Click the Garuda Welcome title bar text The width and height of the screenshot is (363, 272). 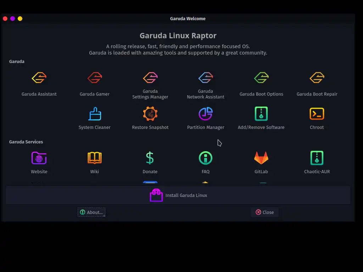(x=188, y=18)
